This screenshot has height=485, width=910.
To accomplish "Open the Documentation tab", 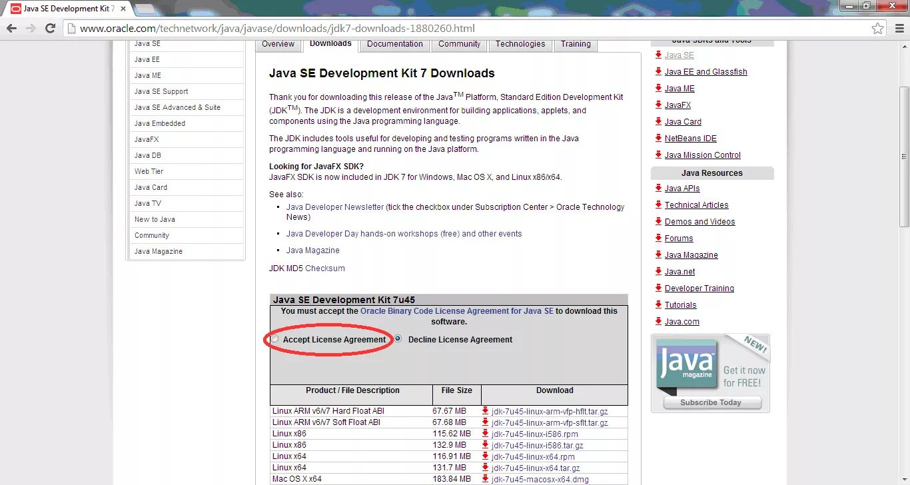I will [x=395, y=44].
